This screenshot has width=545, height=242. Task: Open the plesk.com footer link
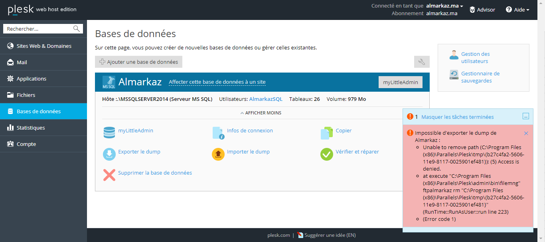click(278, 235)
